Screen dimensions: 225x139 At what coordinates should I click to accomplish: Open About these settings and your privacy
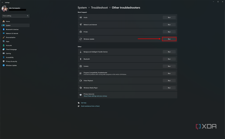(x=95, y=96)
